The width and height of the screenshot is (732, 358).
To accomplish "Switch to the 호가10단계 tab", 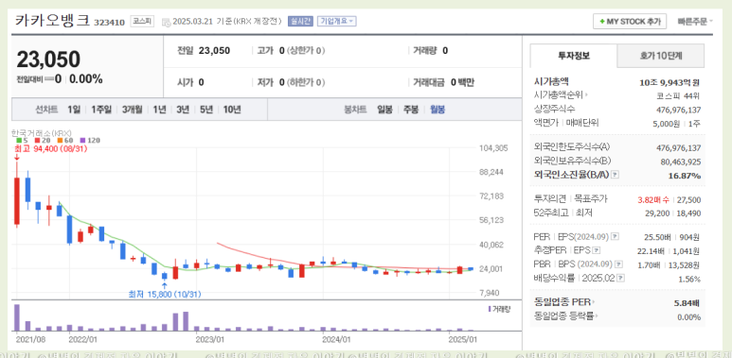I will point(661,56).
